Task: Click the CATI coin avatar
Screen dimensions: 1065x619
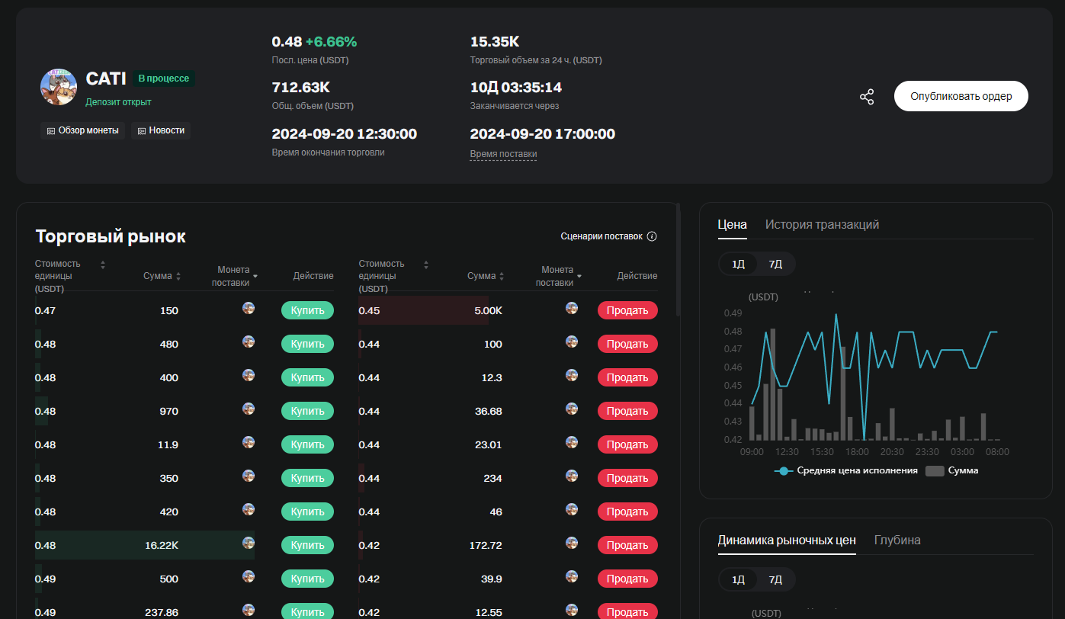Action: point(59,86)
